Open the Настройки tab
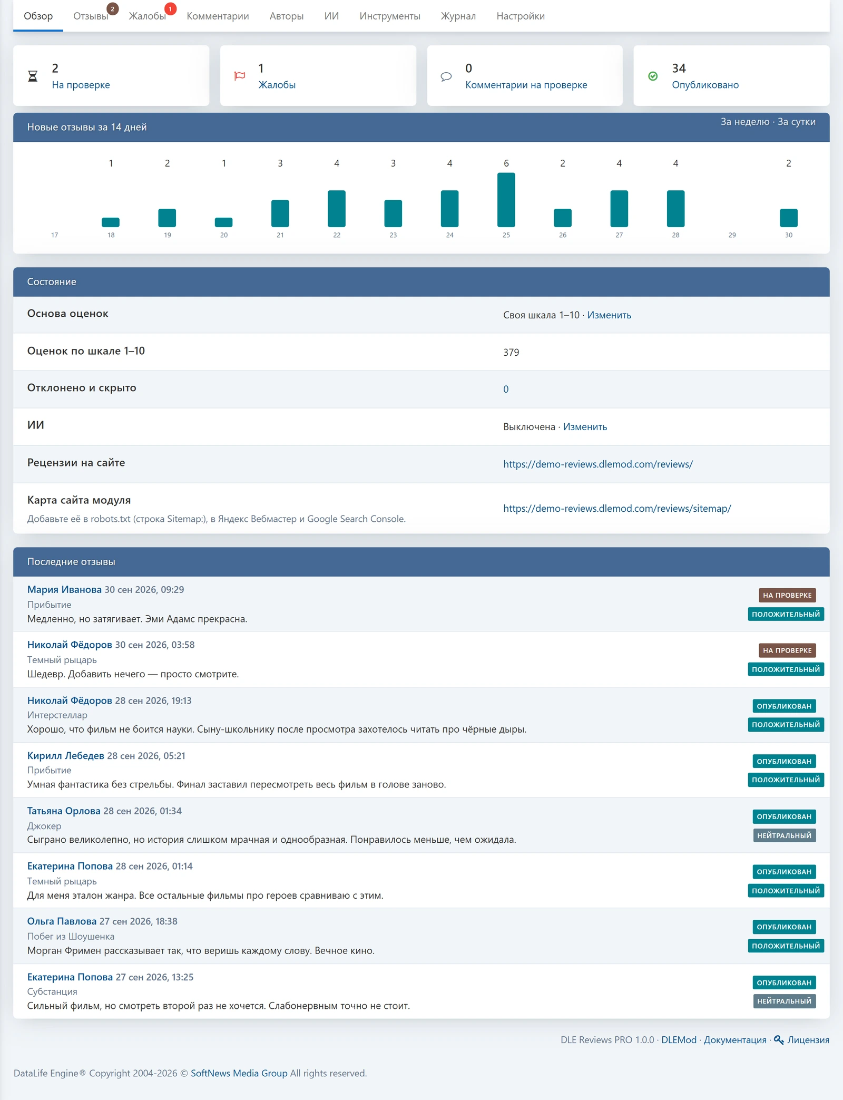The height and width of the screenshot is (1100, 843). coord(521,16)
